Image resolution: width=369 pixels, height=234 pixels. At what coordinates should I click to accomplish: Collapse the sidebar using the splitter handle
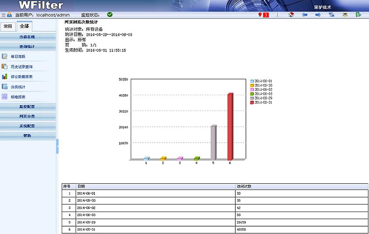click(57, 146)
